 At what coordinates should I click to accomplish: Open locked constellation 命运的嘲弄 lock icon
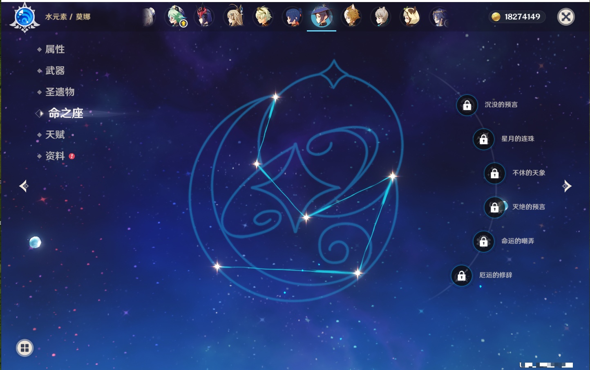pos(484,241)
